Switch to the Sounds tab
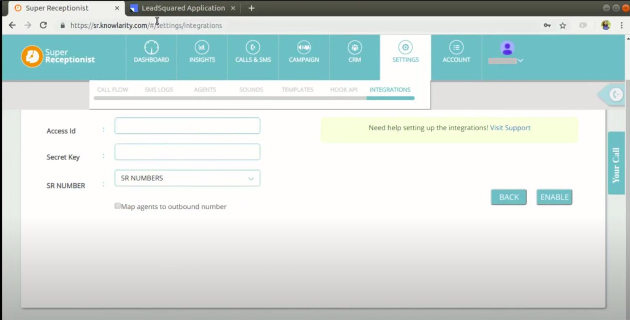This screenshot has width=630, height=320. pyautogui.click(x=251, y=90)
